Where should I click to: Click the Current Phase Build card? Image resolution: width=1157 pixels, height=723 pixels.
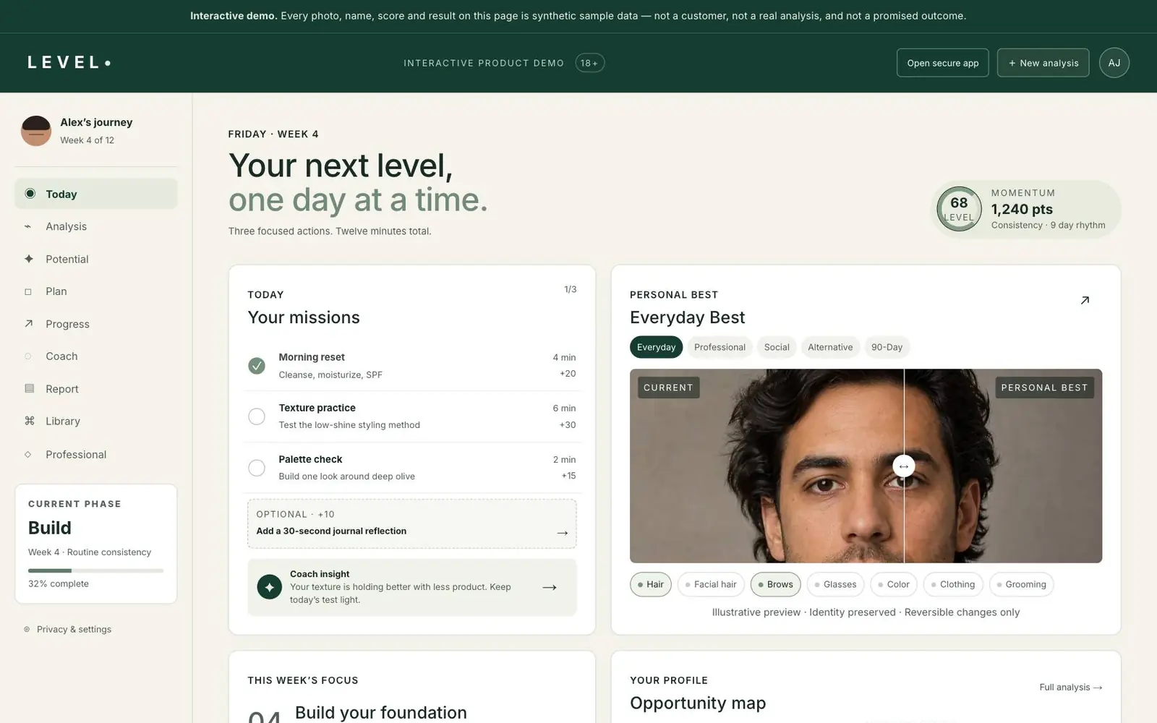tap(96, 544)
